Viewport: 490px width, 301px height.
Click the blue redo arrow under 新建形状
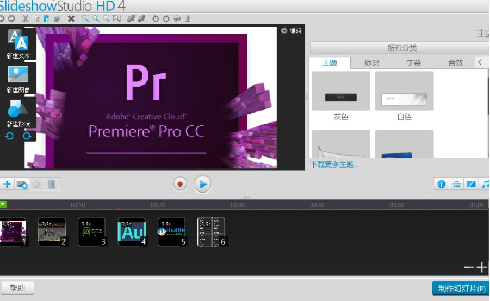click(27, 136)
